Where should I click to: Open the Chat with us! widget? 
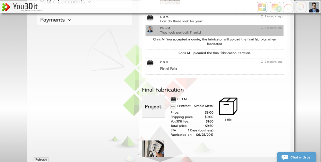click(x=297, y=157)
